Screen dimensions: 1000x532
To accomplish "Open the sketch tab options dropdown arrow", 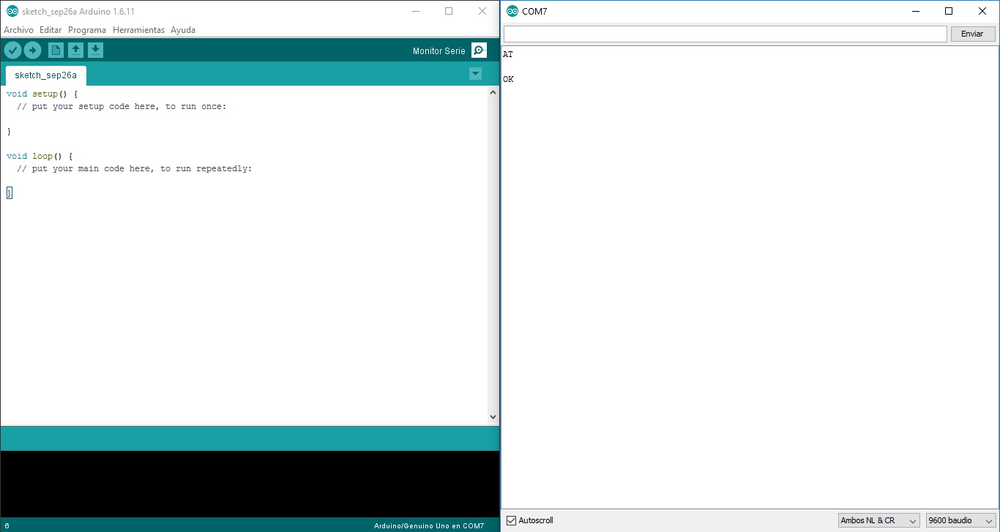I will pos(475,73).
